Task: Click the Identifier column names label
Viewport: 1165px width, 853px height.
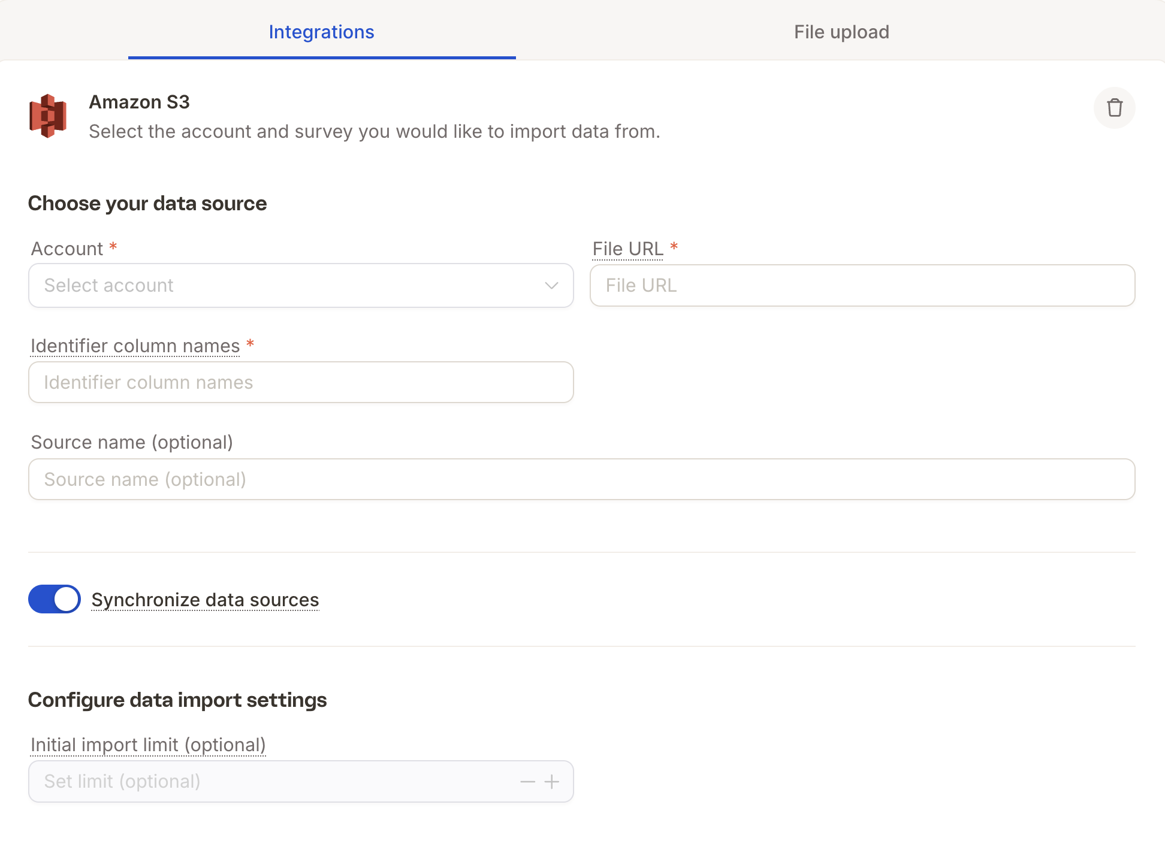Action: coord(135,346)
